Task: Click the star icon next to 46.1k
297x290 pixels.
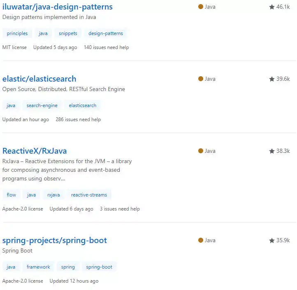Action: click(x=272, y=7)
